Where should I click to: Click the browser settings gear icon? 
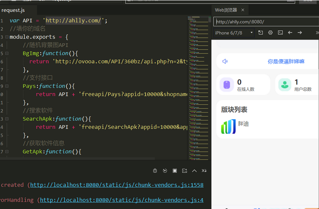(x=270, y=33)
